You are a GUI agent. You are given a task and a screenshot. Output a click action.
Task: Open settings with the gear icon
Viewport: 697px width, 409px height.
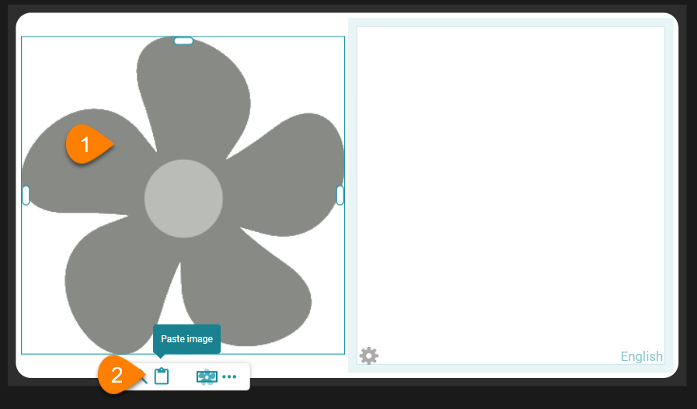[x=368, y=355]
